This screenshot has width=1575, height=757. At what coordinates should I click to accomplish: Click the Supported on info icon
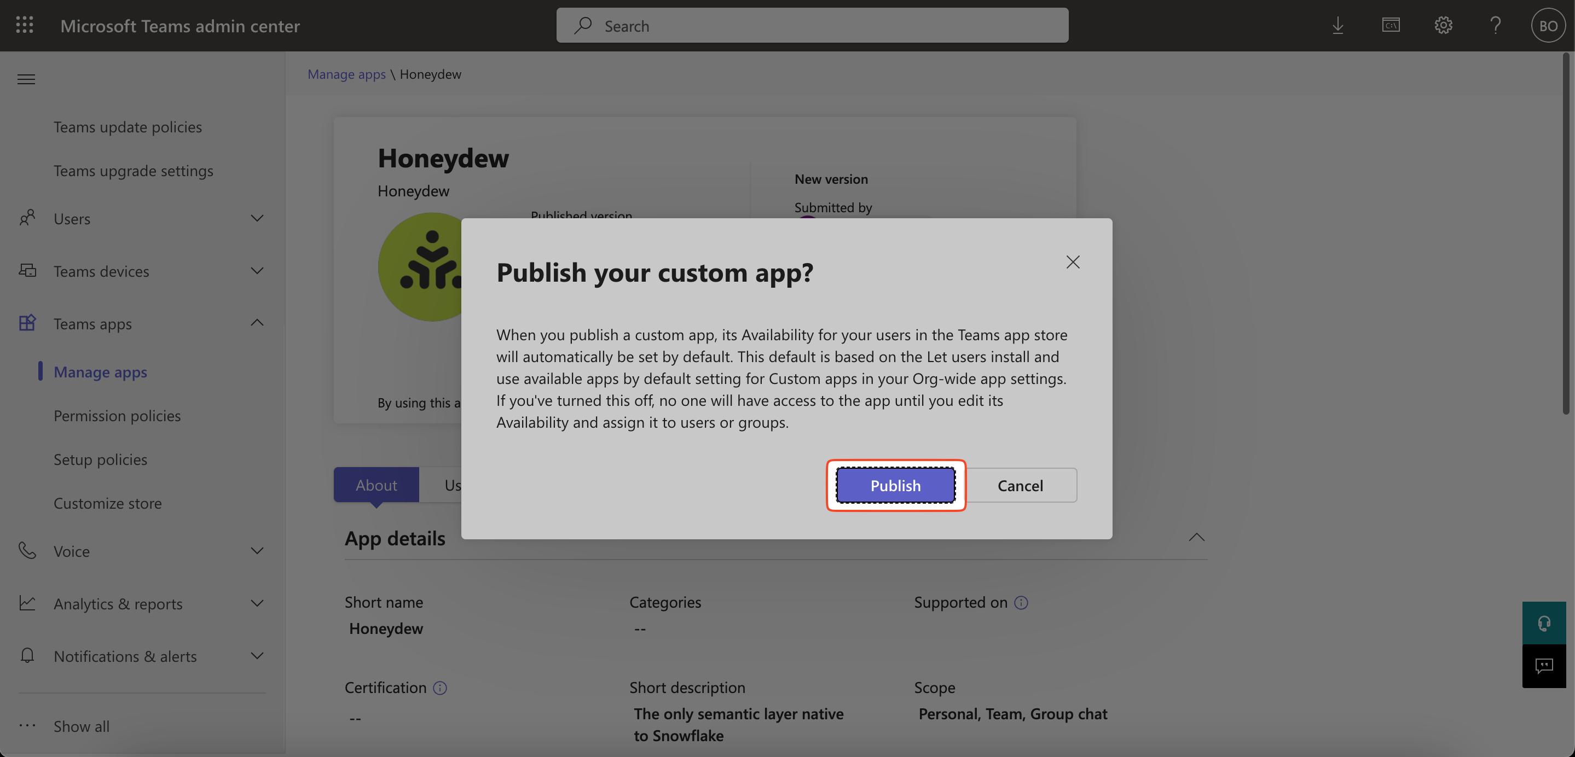pyautogui.click(x=1021, y=602)
